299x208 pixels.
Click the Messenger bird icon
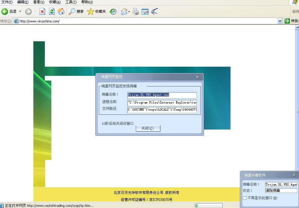click(x=154, y=12)
